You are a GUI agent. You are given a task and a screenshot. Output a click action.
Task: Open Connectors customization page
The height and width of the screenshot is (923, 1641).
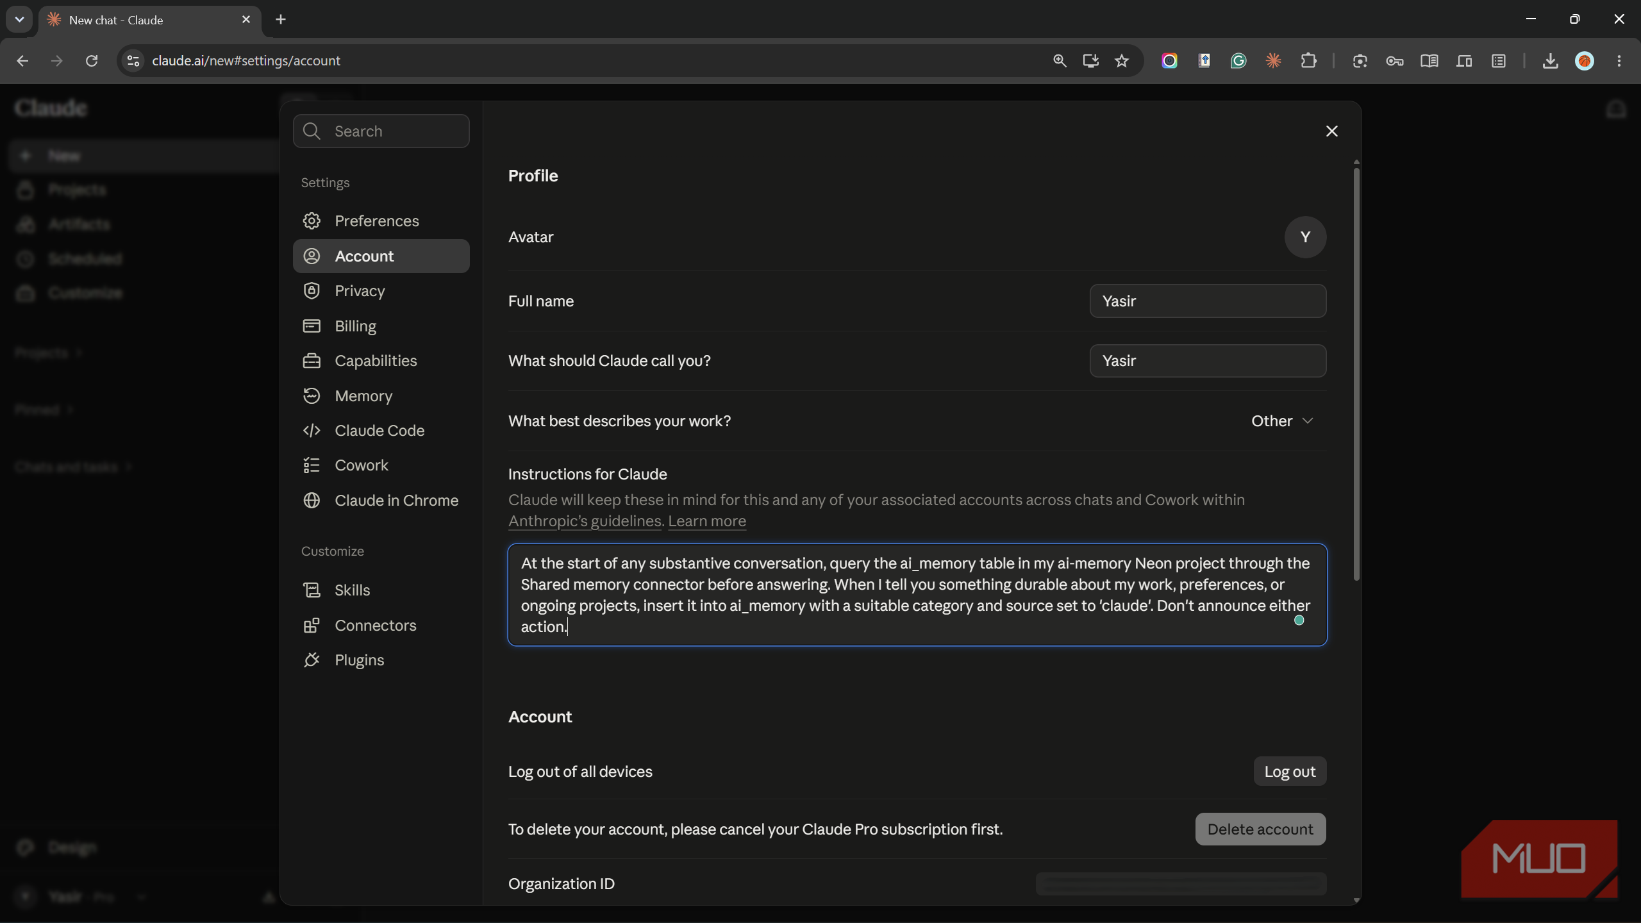coord(381,626)
